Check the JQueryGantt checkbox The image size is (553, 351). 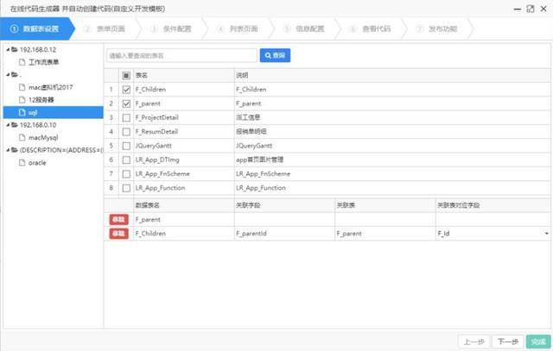pyautogui.click(x=126, y=146)
